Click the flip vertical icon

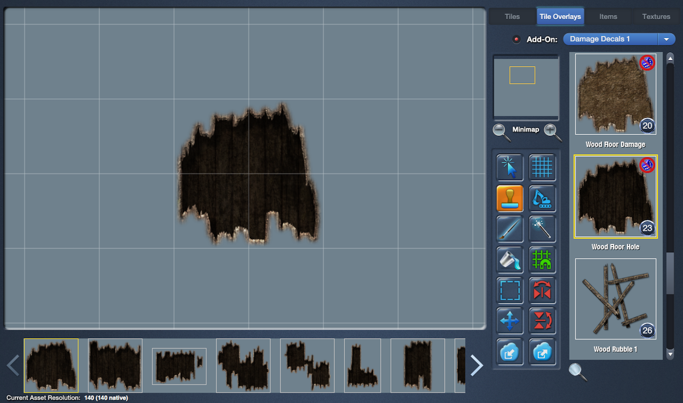click(x=542, y=321)
